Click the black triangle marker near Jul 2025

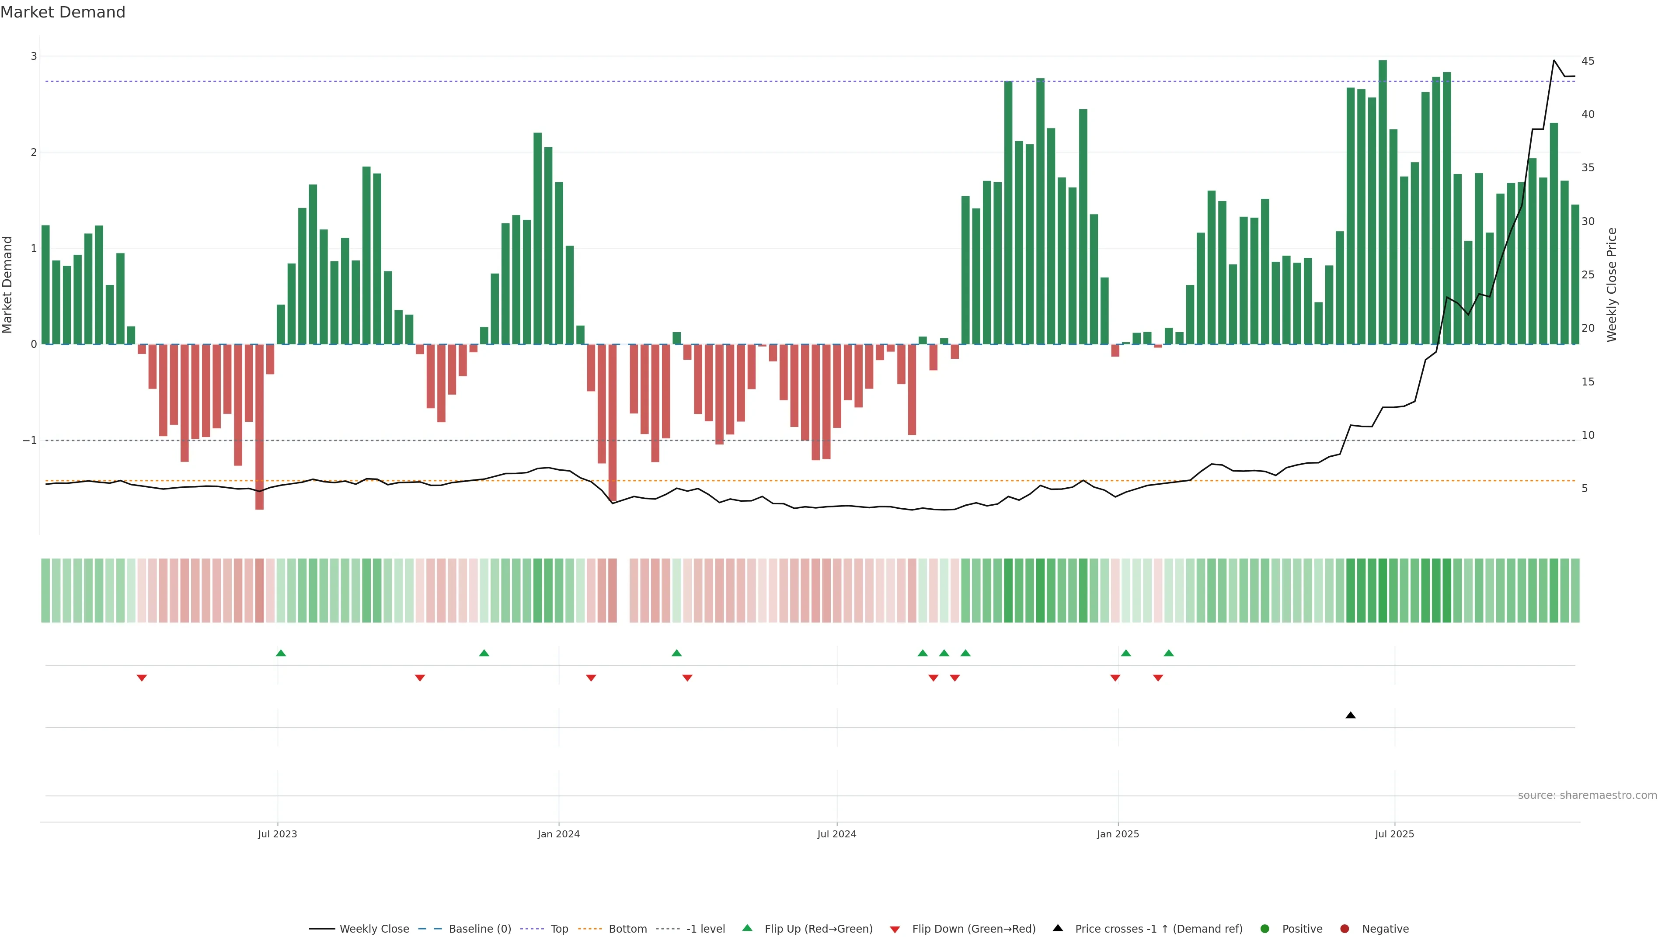pos(1351,715)
